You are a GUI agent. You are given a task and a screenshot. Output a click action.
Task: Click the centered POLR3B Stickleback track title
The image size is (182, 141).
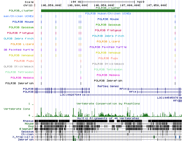pos(108,64)
